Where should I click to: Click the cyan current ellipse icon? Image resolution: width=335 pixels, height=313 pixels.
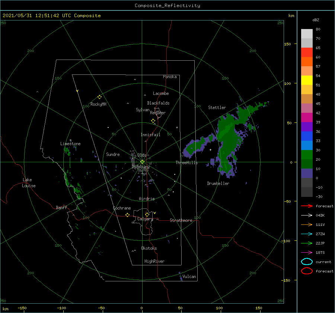pos(307,262)
